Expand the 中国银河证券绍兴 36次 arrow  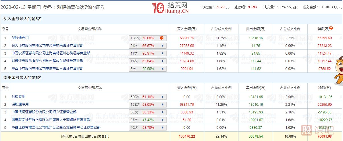[x=163, y=112]
